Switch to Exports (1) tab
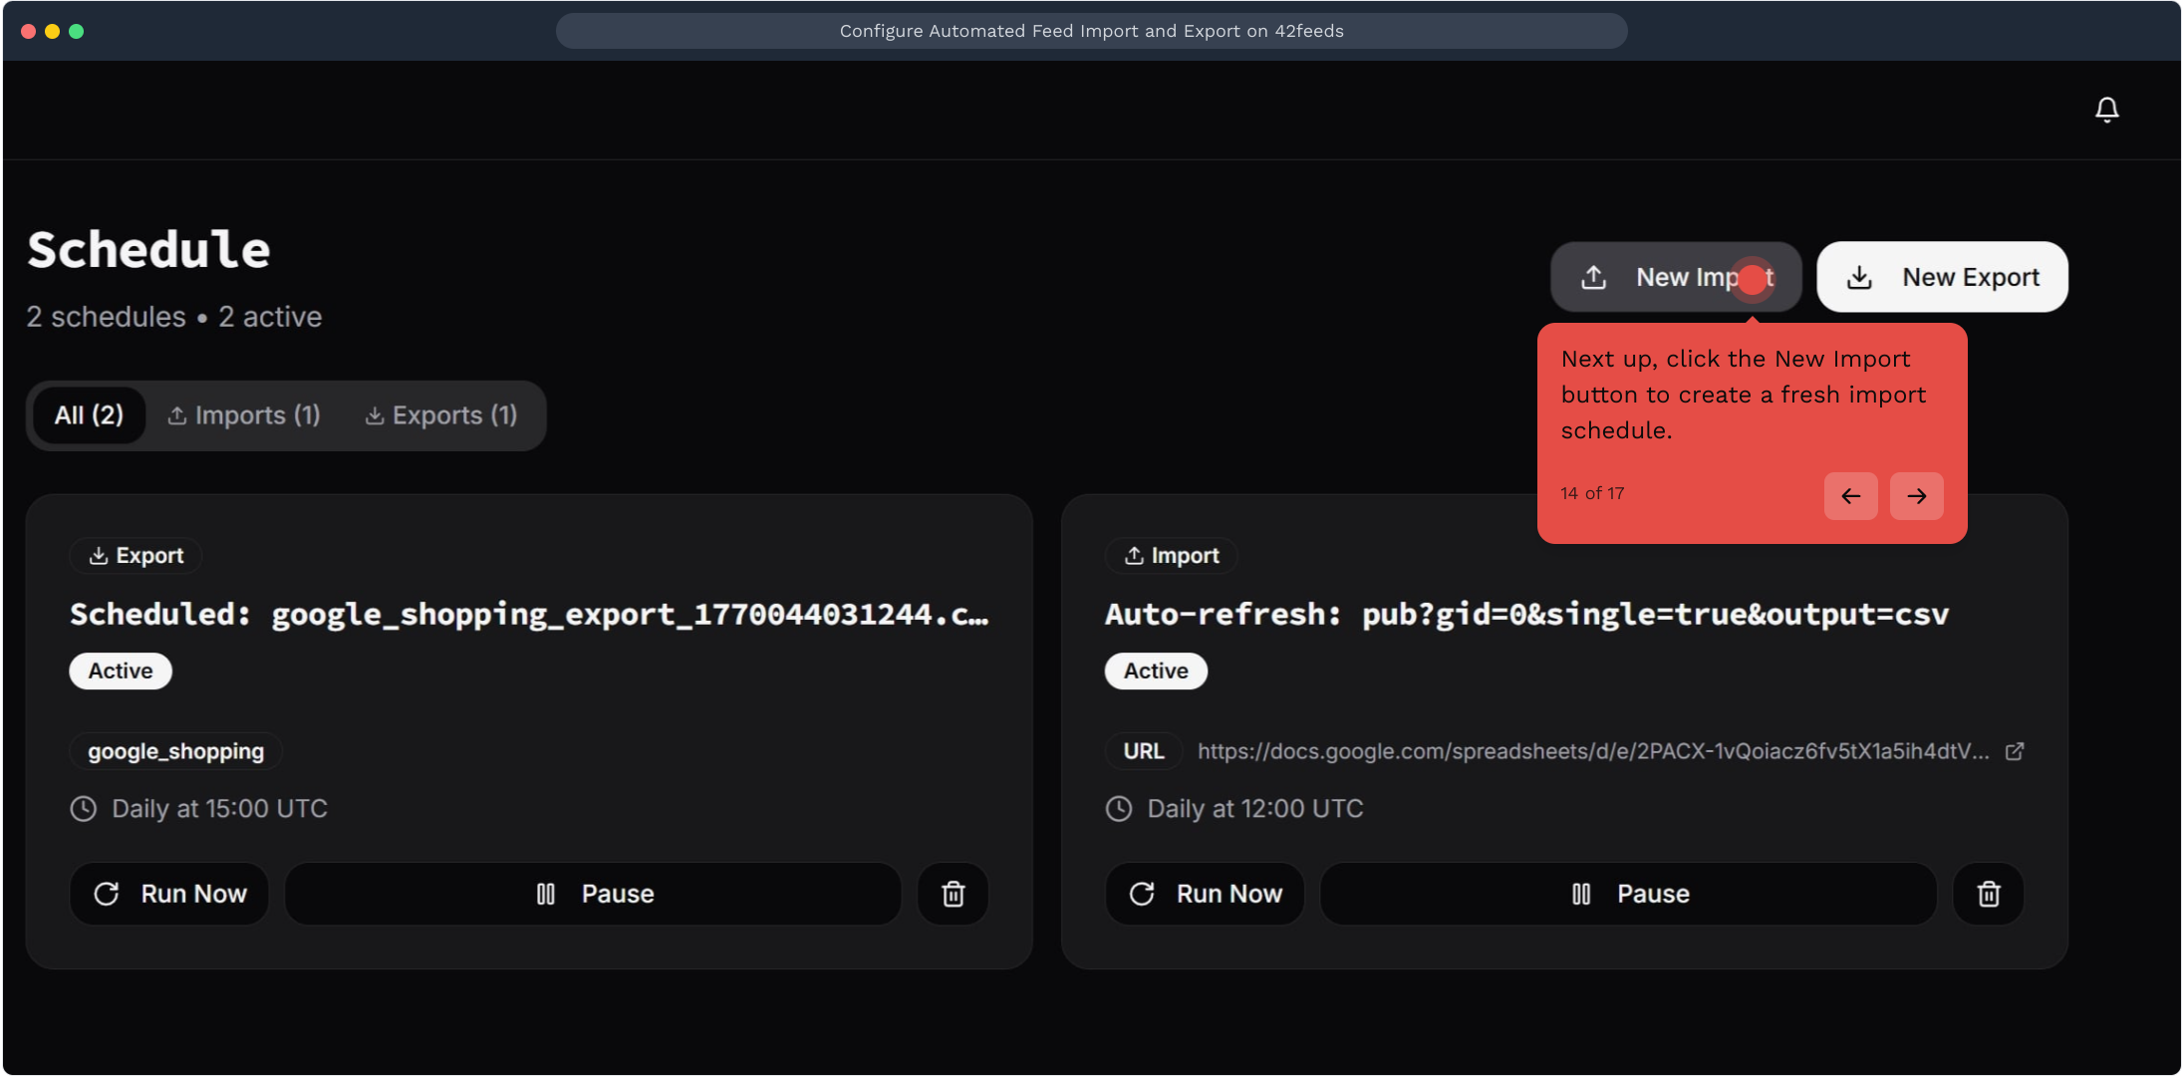Viewport: 2184px width, 1076px height. tap(441, 415)
